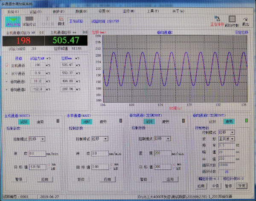Click the 试验停止 stop test icon
This screenshot has height=201, width=256.
tap(29, 21)
